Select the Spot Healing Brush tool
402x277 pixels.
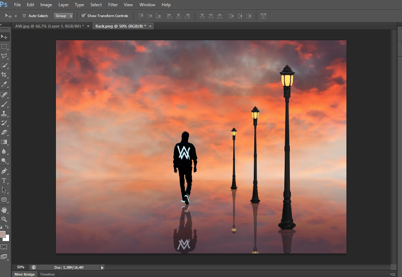pos(4,95)
